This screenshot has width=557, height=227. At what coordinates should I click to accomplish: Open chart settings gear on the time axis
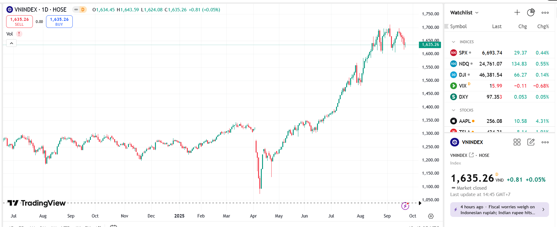pyautogui.click(x=431, y=216)
